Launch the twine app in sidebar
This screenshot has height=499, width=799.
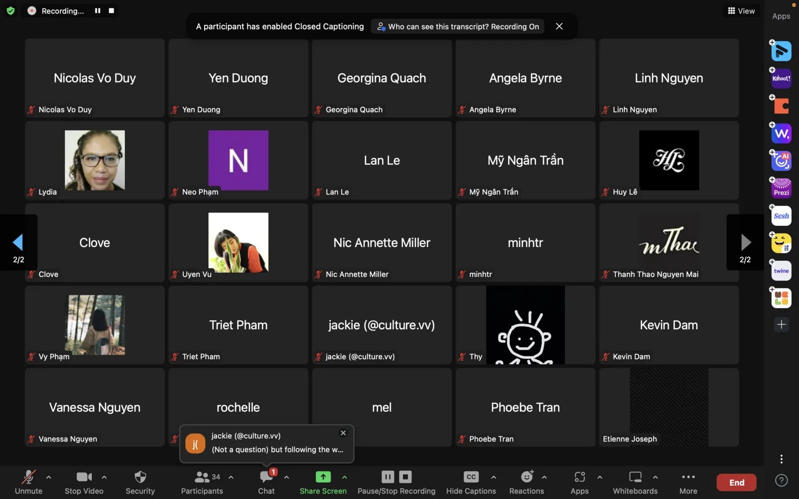(781, 271)
